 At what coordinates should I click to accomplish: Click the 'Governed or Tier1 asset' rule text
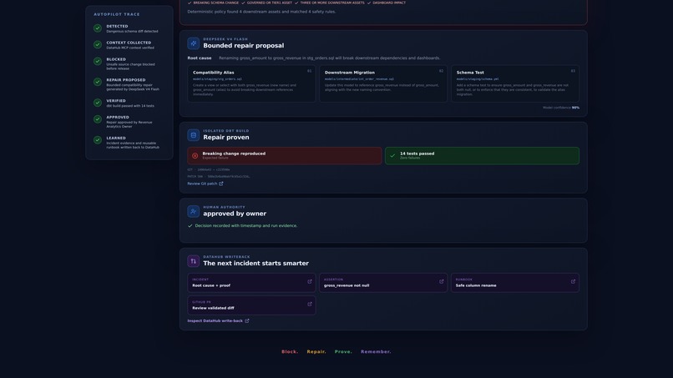[270, 3]
